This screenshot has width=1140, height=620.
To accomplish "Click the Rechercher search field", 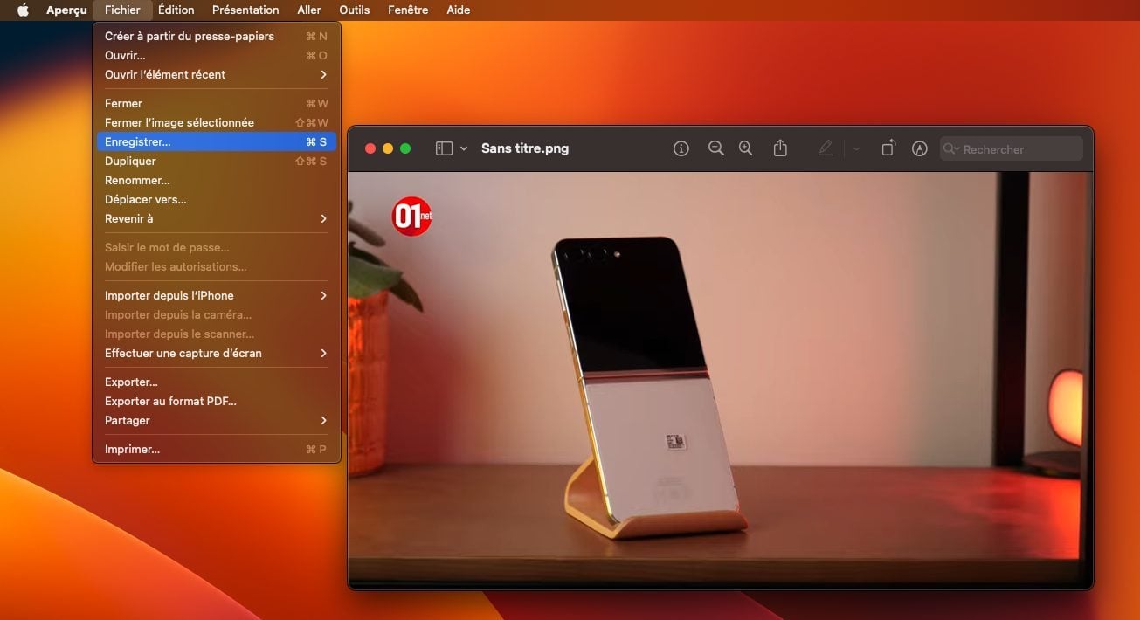I will (1012, 149).
